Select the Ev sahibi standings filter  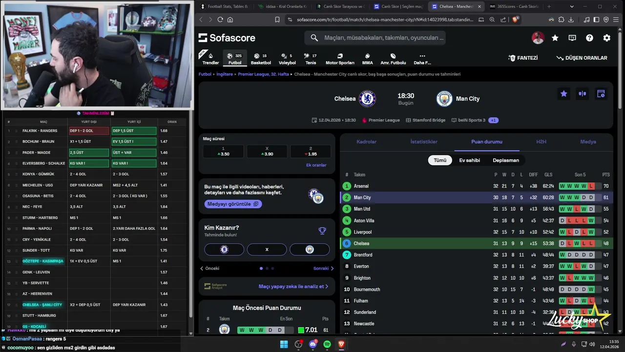pos(469,160)
